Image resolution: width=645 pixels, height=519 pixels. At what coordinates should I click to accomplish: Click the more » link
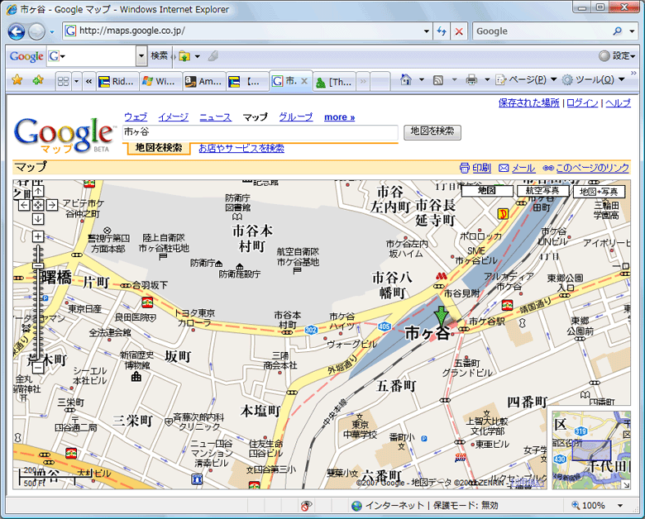point(339,117)
